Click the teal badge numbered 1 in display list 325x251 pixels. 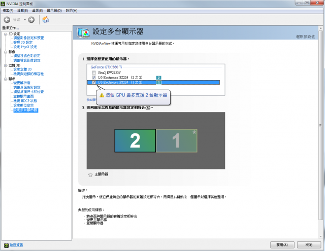pos(158,82)
